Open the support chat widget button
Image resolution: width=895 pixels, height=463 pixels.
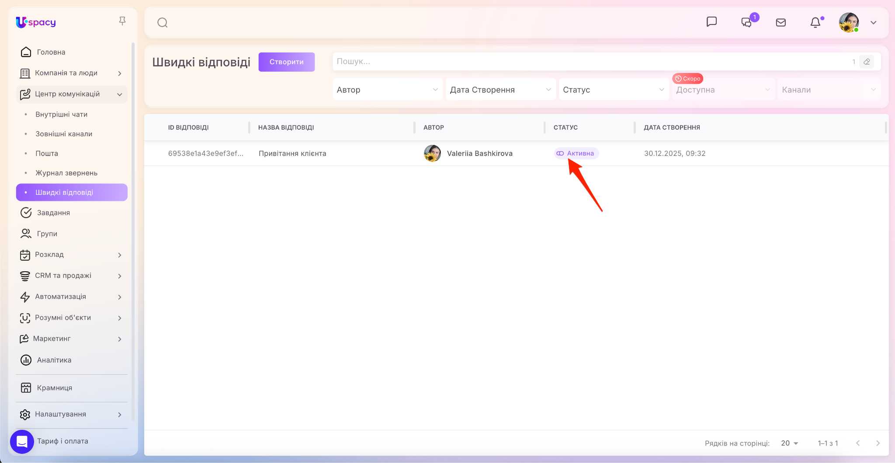pyautogui.click(x=22, y=442)
